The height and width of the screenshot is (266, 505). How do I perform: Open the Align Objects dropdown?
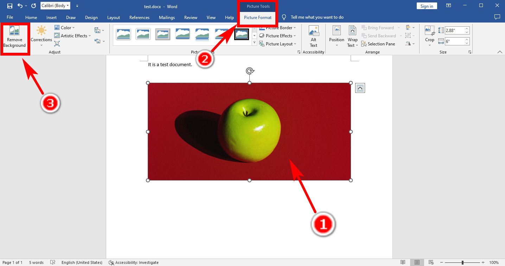point(410,27)
